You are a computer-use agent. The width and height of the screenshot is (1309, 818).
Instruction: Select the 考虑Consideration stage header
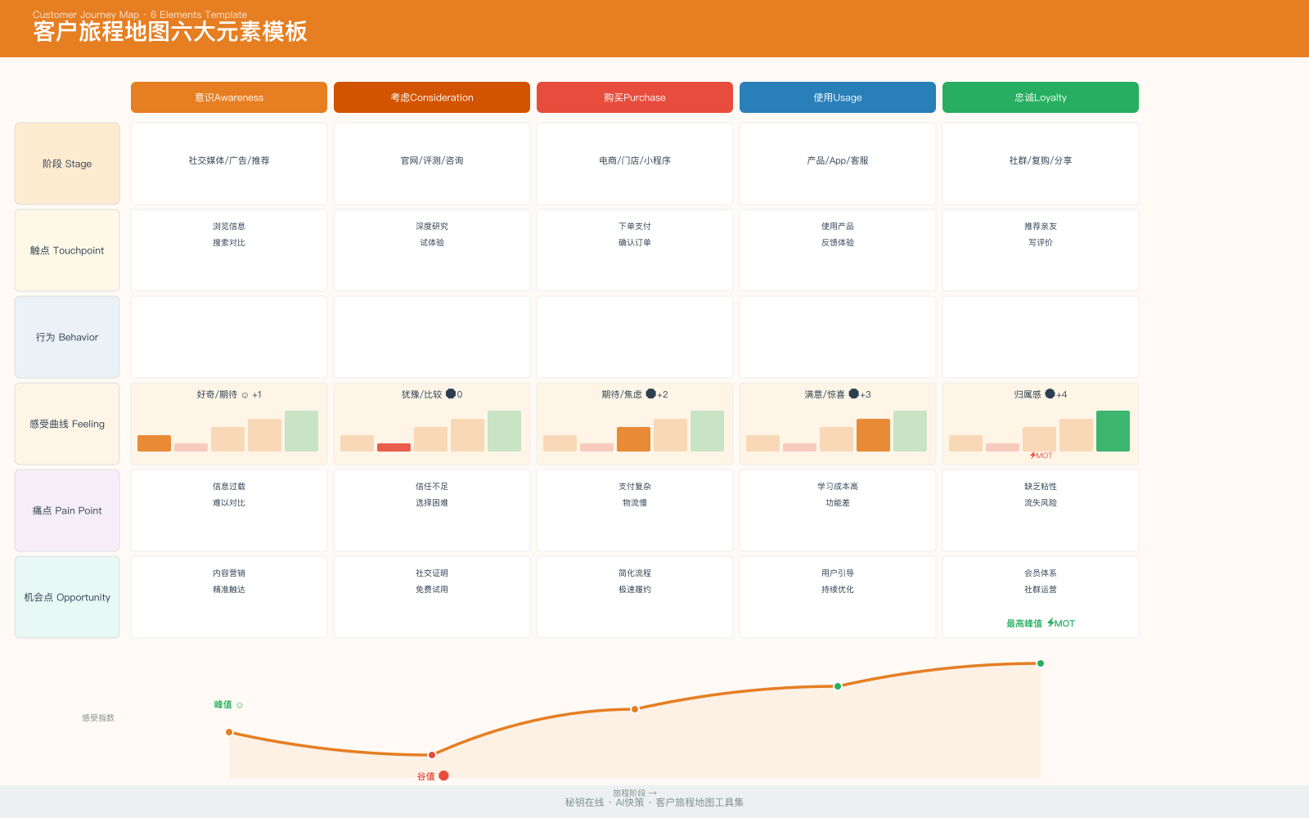(432, 97)
